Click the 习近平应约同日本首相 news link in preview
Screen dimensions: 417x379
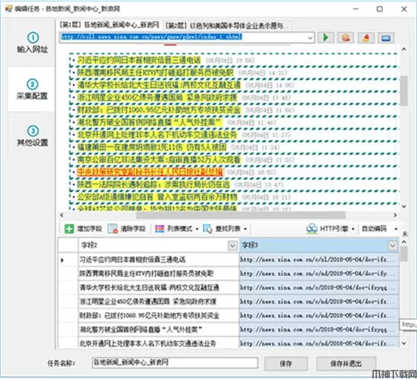(139, 60)
